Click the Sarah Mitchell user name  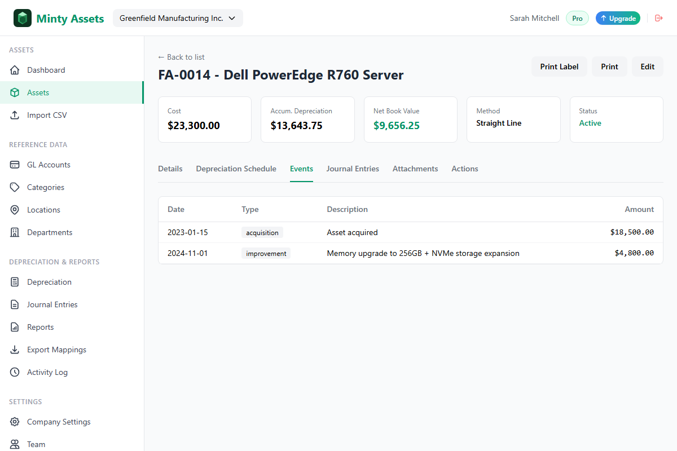534,18
